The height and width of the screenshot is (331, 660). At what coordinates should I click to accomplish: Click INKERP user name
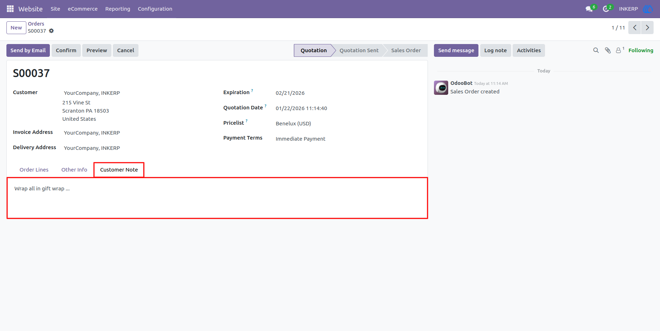click(x=628, y=9)
